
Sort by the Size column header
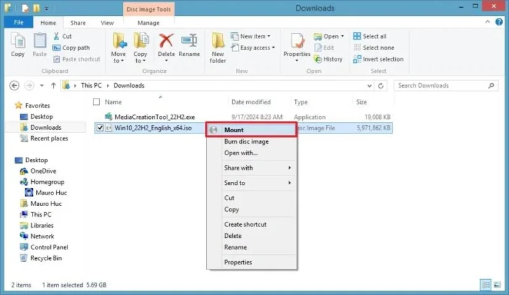[361, 102]
